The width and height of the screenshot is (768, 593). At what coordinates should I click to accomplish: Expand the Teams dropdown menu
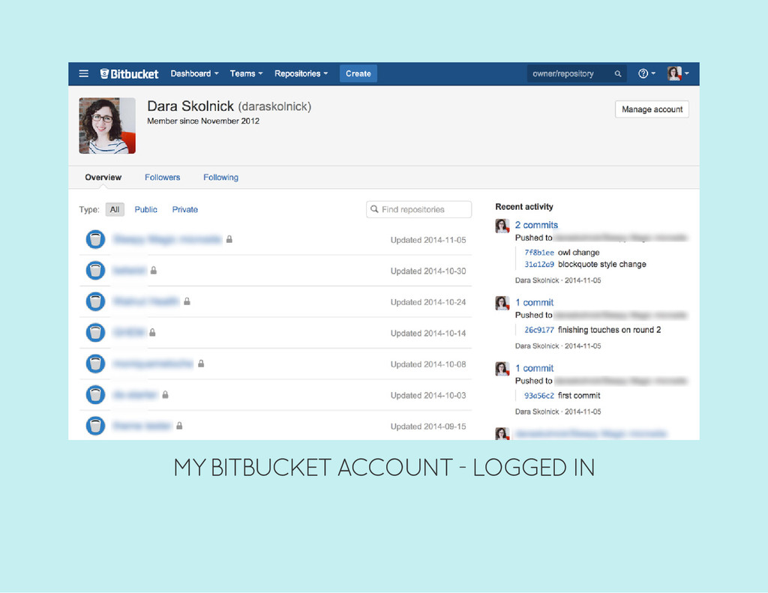[x=246, y=73]
